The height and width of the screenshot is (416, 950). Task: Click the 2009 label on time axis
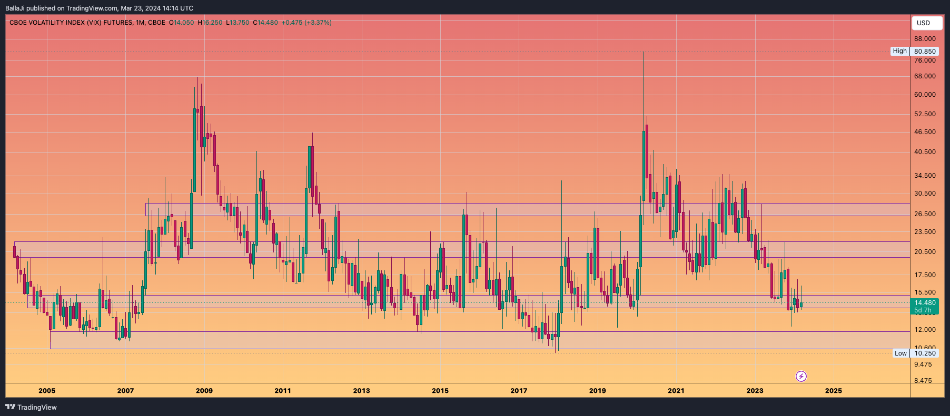pyautogui.click(x=204, y=390)
